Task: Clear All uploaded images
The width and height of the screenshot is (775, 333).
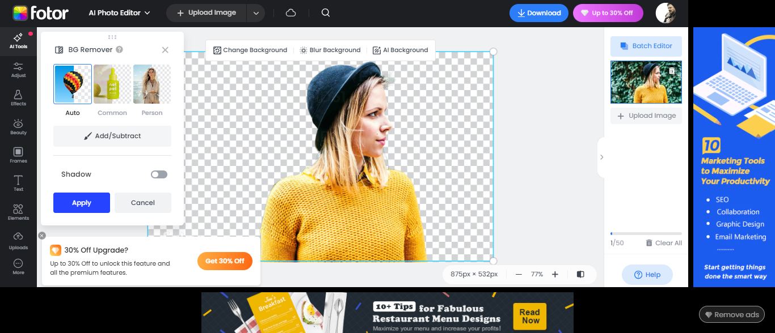Action: tap(664, 243)
